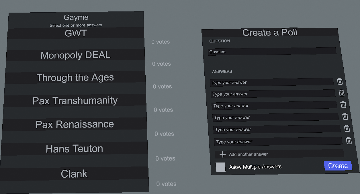Click the Create button
Screen dimensions: 360x194
pyautogui.click(x=338, y=166)
